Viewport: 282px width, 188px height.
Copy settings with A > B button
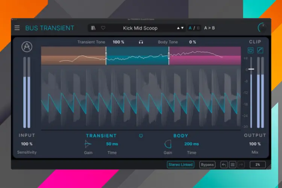[209, 28]
